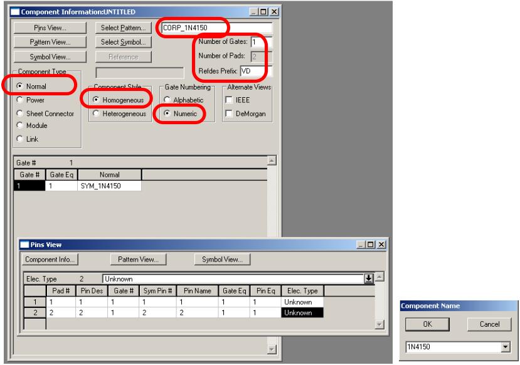Click Cancel in Component Name dialog

[489, 324]
